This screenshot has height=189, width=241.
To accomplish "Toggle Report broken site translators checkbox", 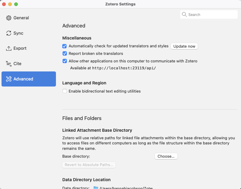I will point(65,53).
